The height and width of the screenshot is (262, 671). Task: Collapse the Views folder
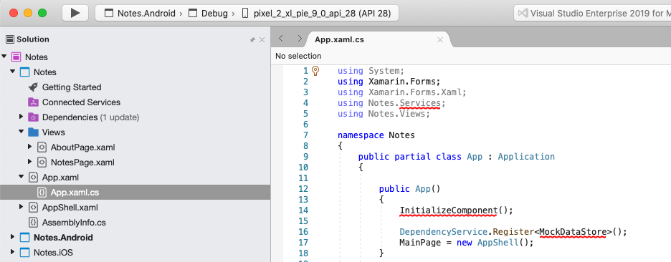click(x=22, y=132)
